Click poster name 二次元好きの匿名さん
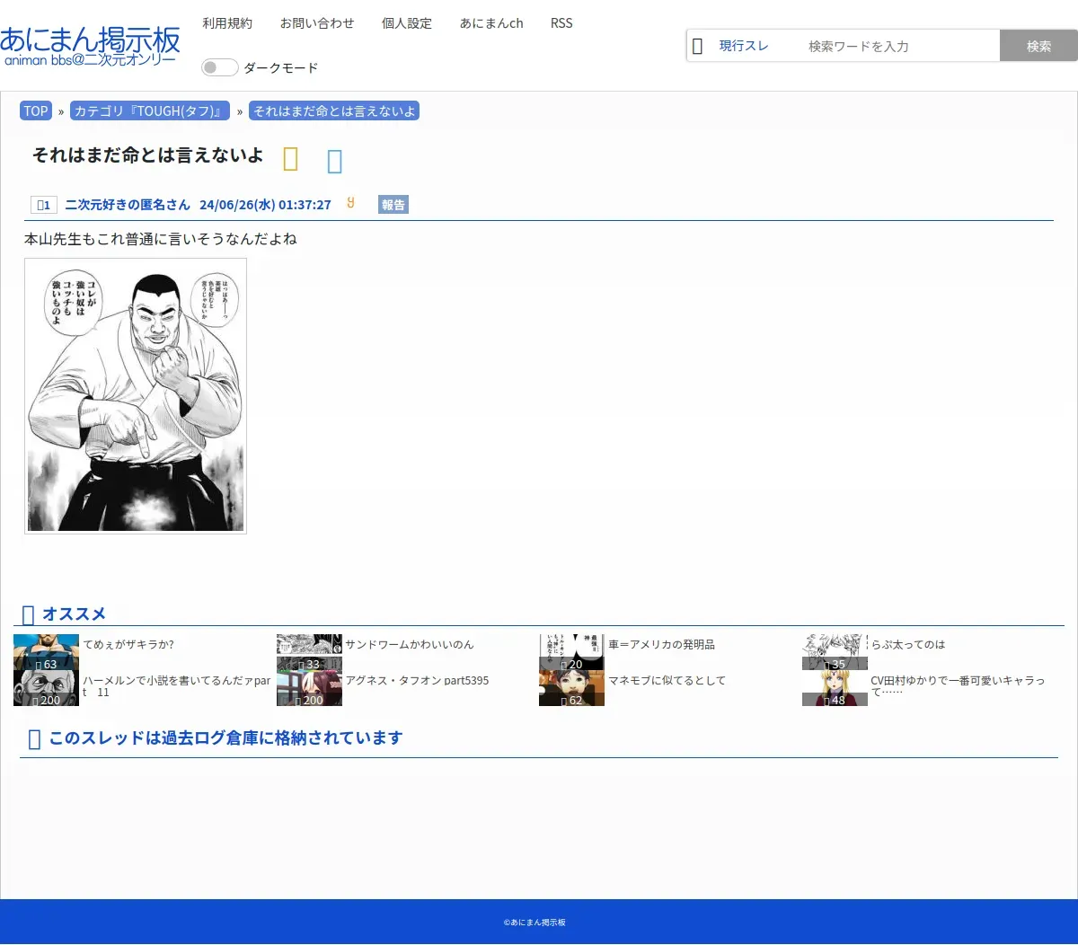The width and height of the screenshot is (1078, 945). (128, 205)
